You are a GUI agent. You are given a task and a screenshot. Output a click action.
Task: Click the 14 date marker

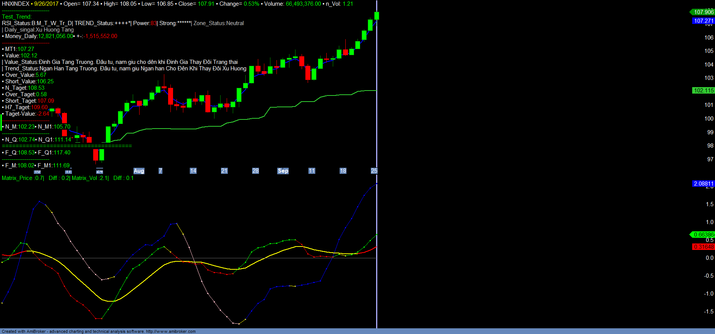(193, 171)
